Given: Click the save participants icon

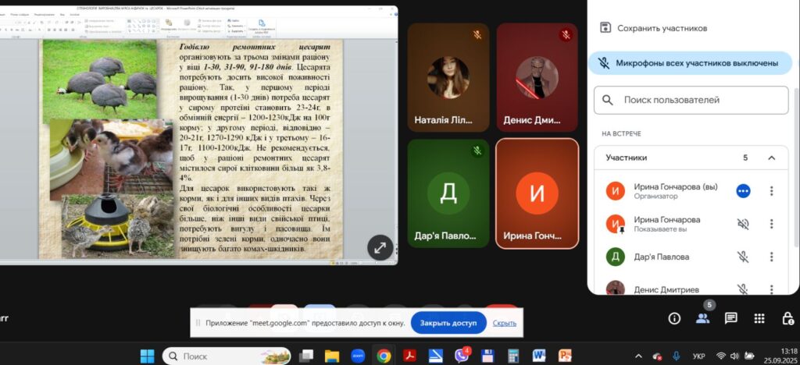Looking at the screenshot, I should pos(605,28).
